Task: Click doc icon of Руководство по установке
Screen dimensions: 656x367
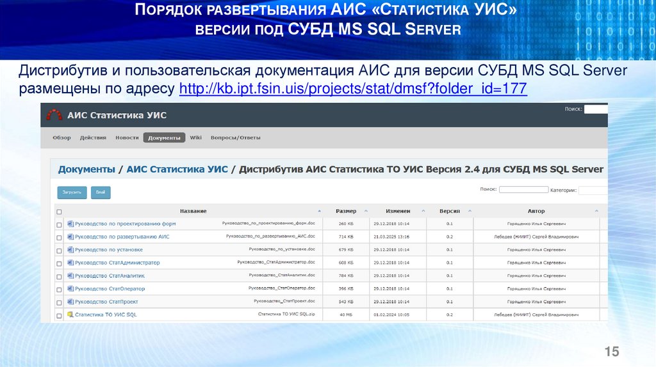Action: [70, 250]
